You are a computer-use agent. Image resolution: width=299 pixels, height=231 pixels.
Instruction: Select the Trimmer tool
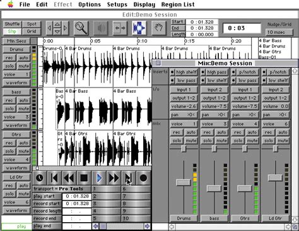coord(120,28)
